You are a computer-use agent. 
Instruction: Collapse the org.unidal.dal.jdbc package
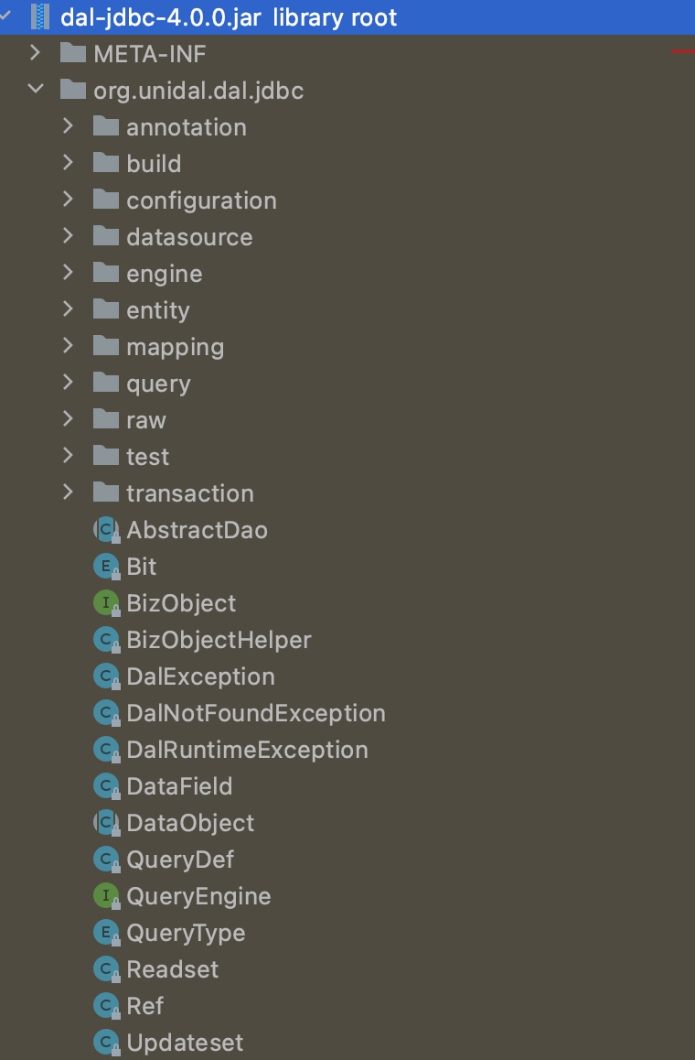click(35, 90)
